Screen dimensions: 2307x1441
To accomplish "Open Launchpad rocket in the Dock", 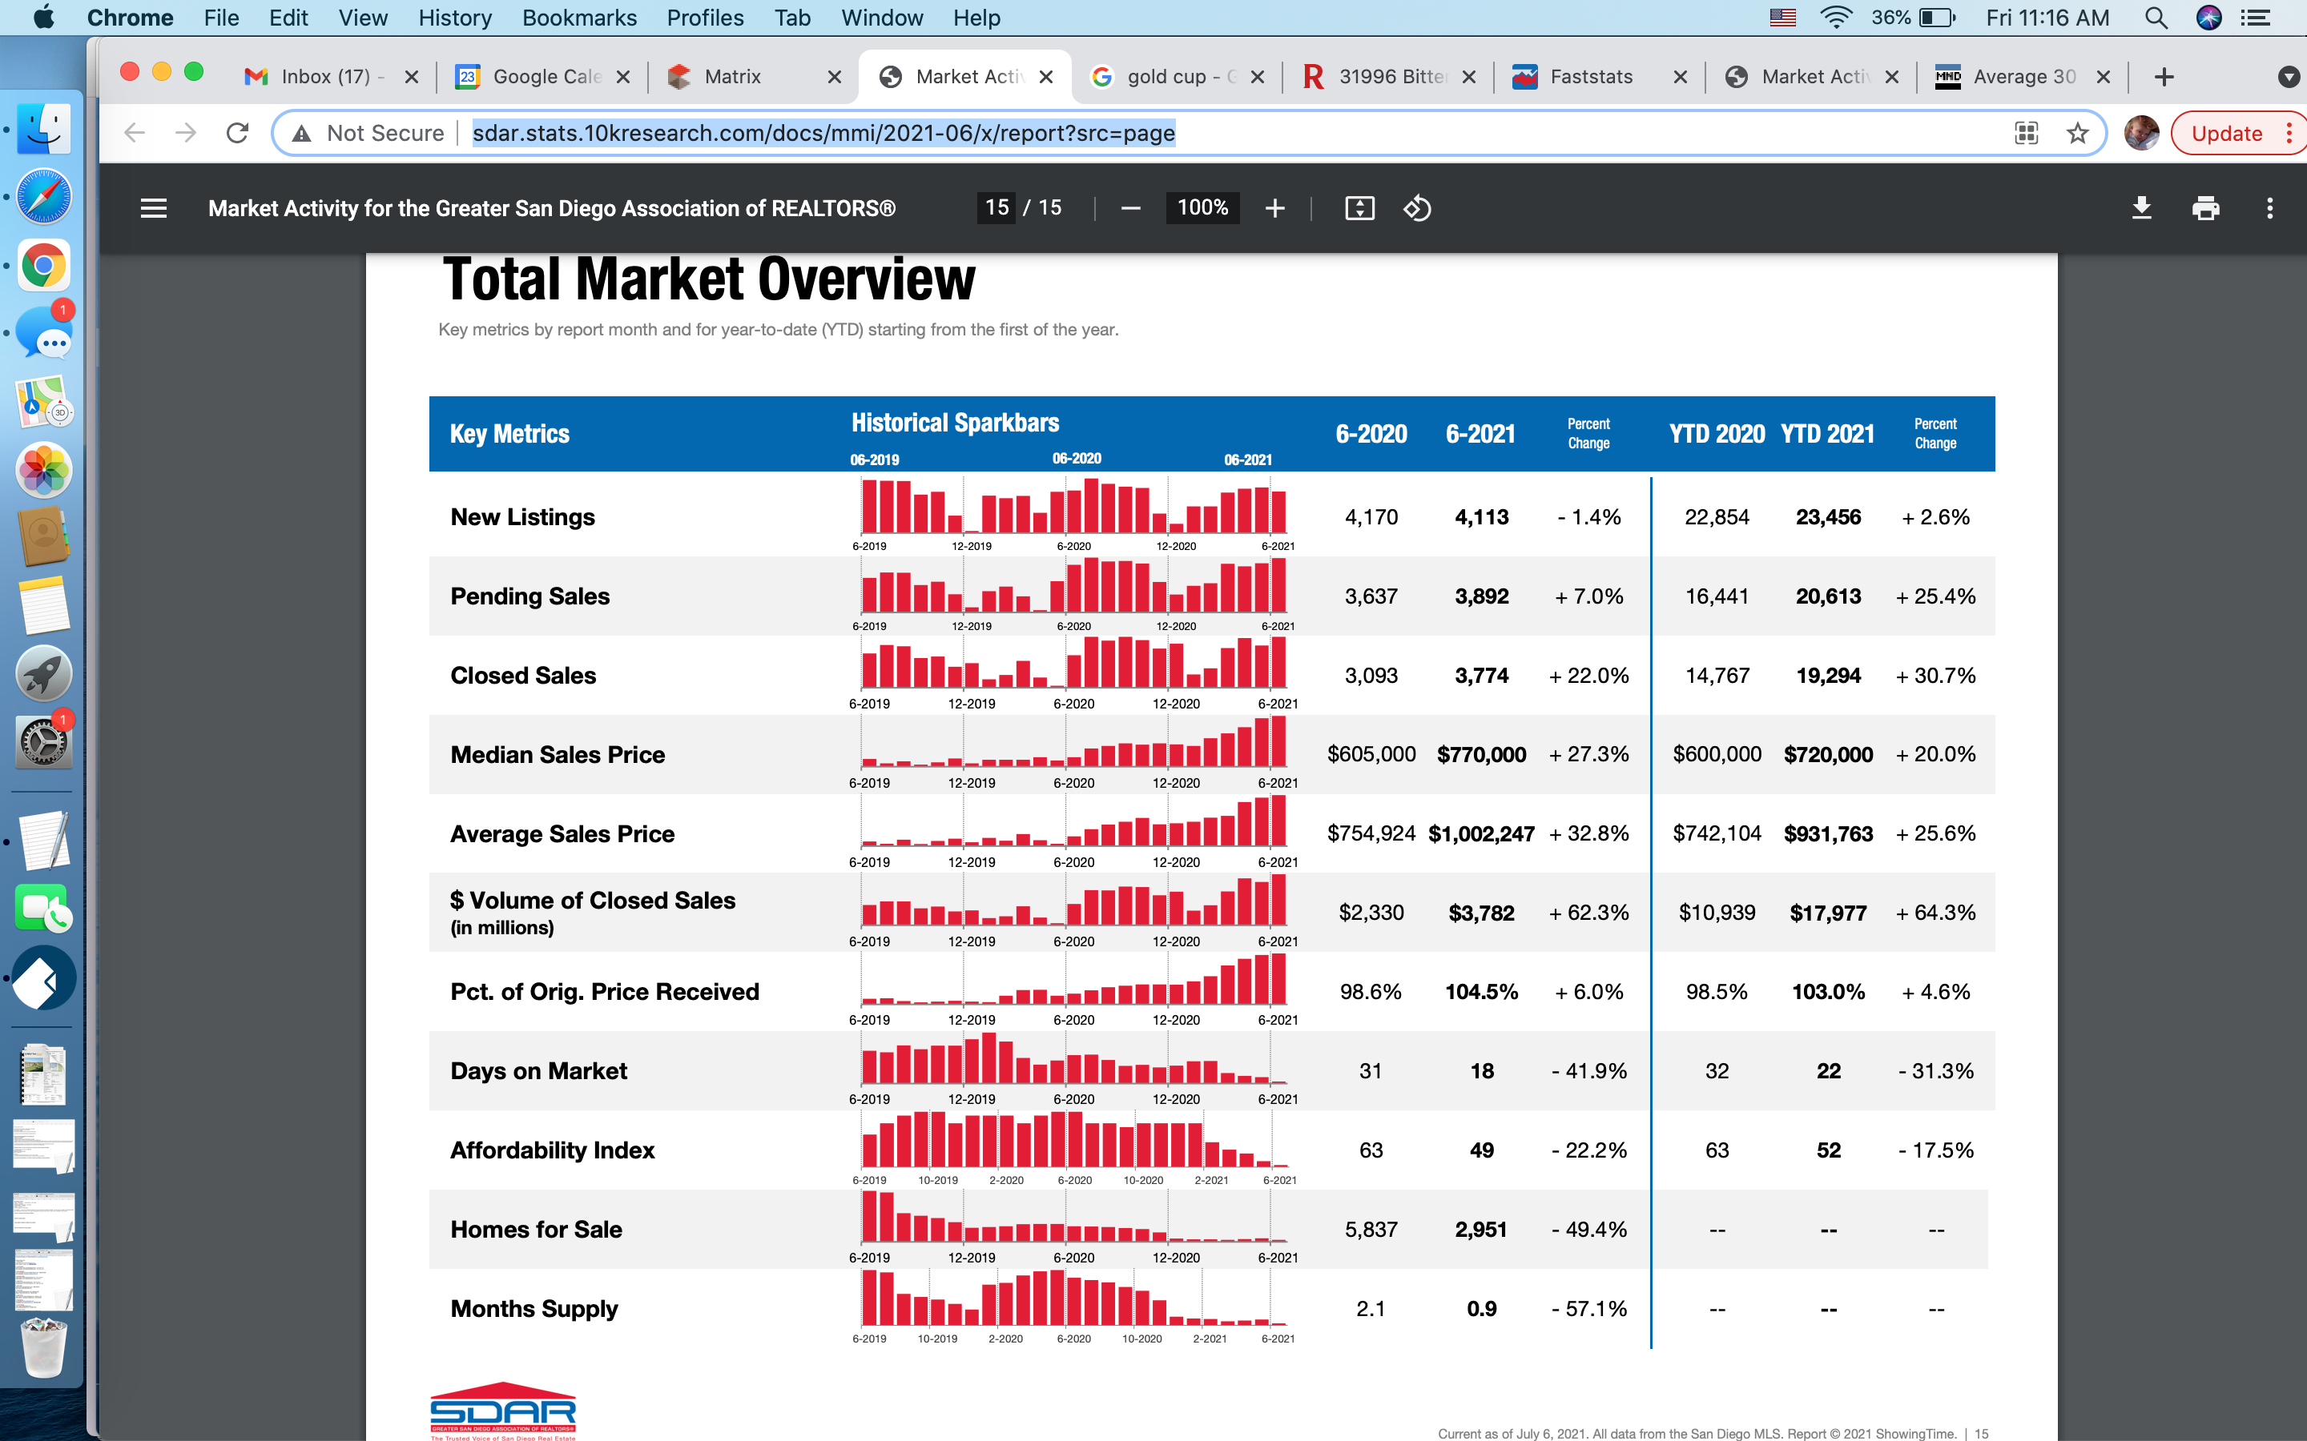I will 44,674.
